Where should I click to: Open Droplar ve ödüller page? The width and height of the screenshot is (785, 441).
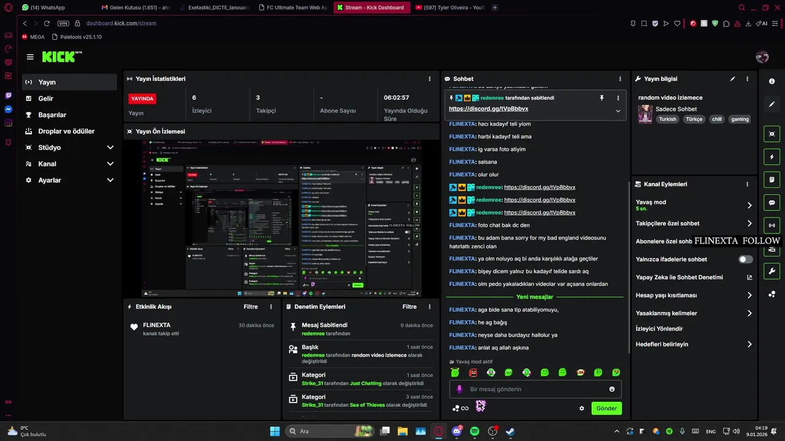(x=69, y=131)
